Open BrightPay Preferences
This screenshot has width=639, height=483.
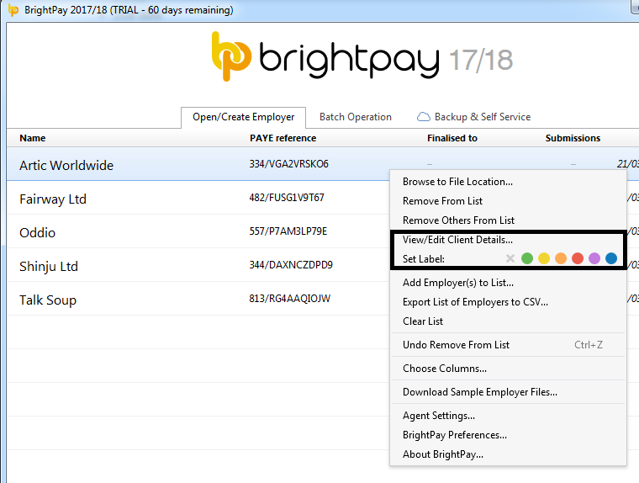pyautogui.click(x=508, y=435)
